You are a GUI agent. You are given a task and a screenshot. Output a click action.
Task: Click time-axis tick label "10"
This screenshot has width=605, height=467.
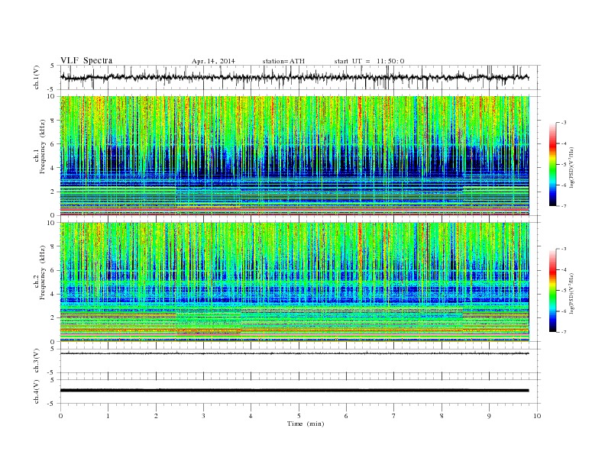point(537,416)
